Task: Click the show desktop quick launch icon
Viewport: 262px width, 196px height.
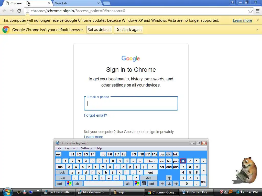Action: coord(31,192)
